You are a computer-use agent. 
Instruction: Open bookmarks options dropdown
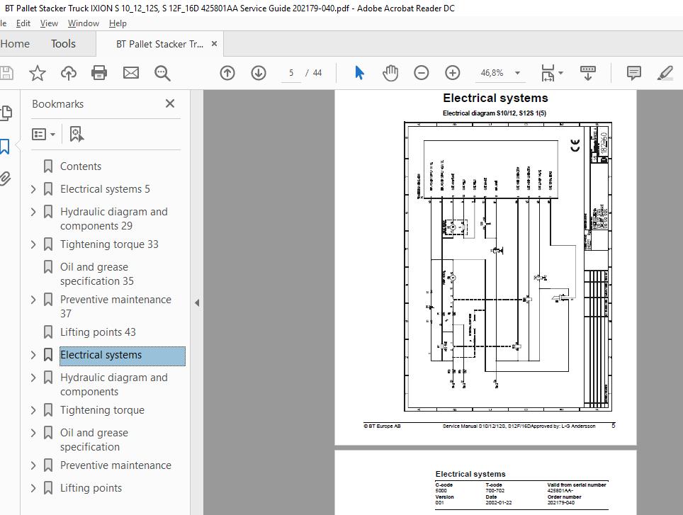tap(43, 134)
